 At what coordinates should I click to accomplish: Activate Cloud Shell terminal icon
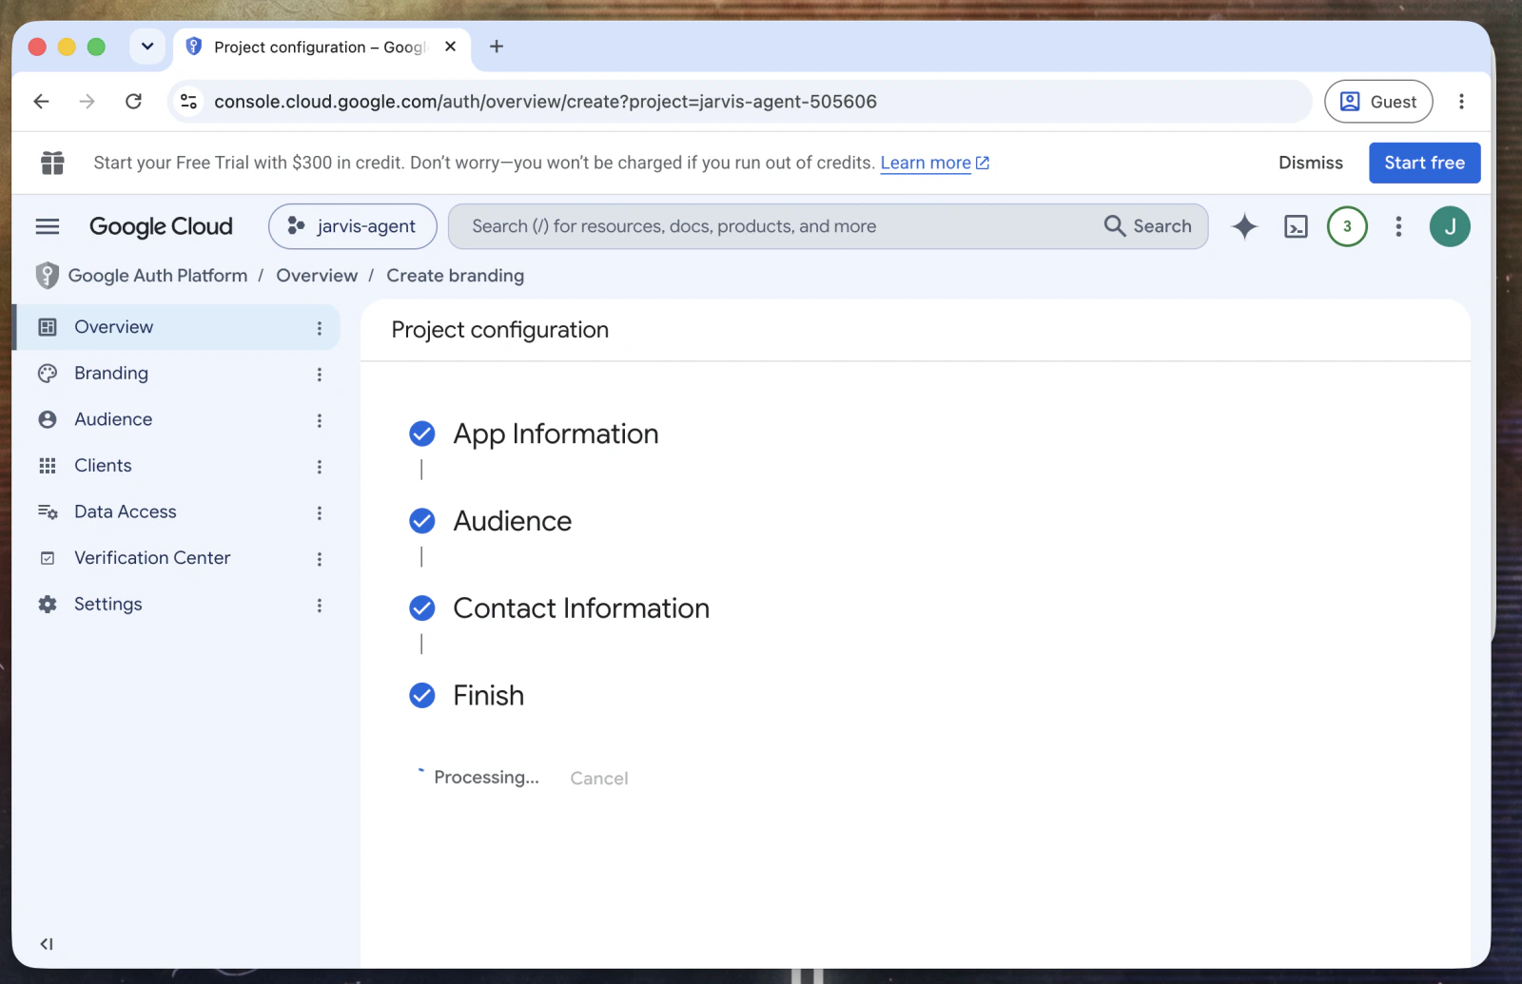[1296, 226]
